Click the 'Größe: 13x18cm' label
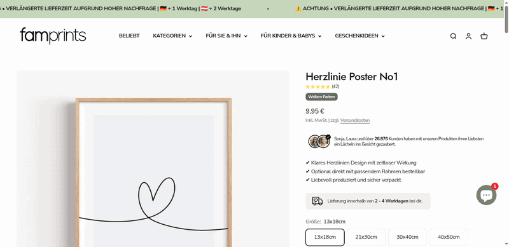The image size is (509, 247). (326, 222)
